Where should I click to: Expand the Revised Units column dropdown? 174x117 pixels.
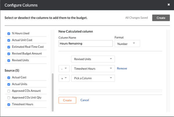[x=93, y=59]
